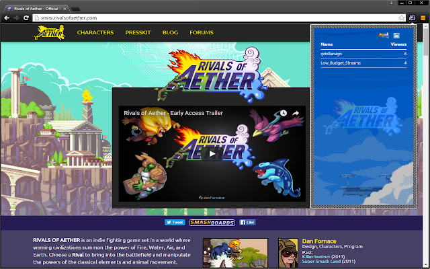
Task: Play the Early Access Trailer video
Action: click(x=212, y=154)
